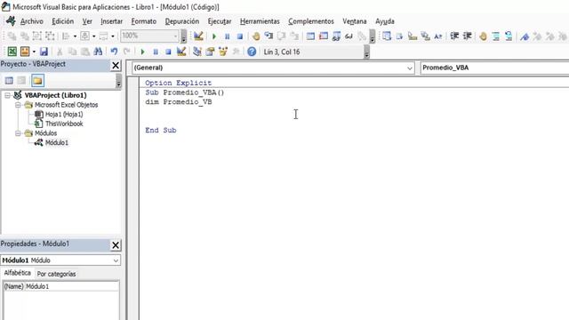The image size is (569, 320).
Task: Open the Watch Window icon
Action: pos(336,36)
